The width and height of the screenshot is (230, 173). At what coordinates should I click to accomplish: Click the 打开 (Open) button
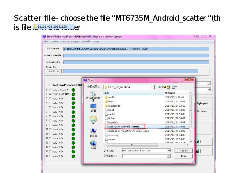[183, 150]
